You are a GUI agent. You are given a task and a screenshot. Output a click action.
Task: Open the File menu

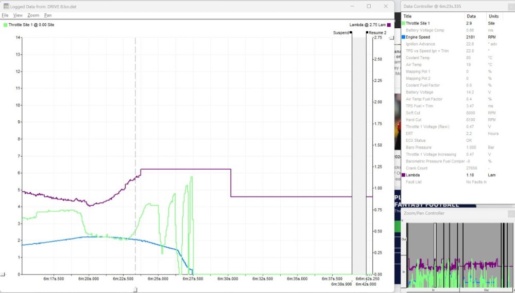(x=5, y=15)
